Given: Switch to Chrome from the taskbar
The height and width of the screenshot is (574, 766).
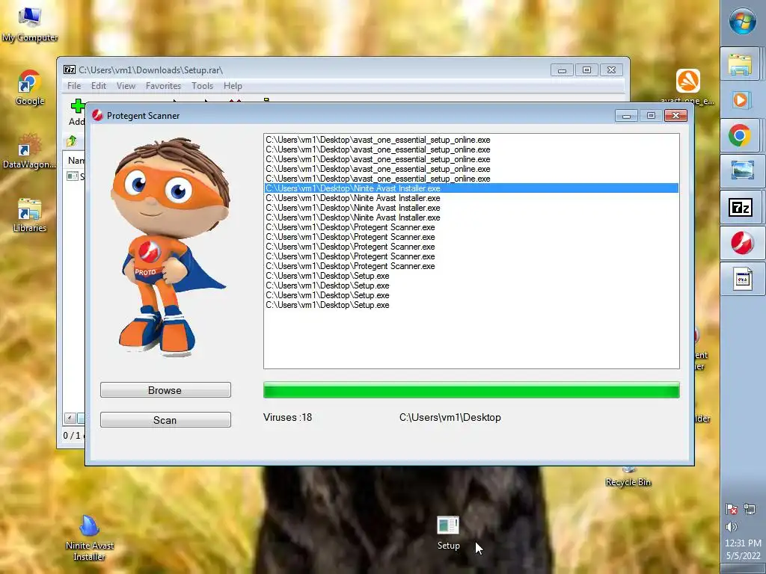Looking at the screenshot, I should [x=740, y=135].
